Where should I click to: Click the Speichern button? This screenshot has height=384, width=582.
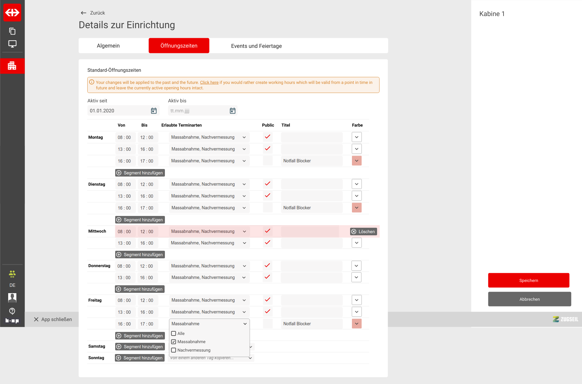tap(528, 280)
